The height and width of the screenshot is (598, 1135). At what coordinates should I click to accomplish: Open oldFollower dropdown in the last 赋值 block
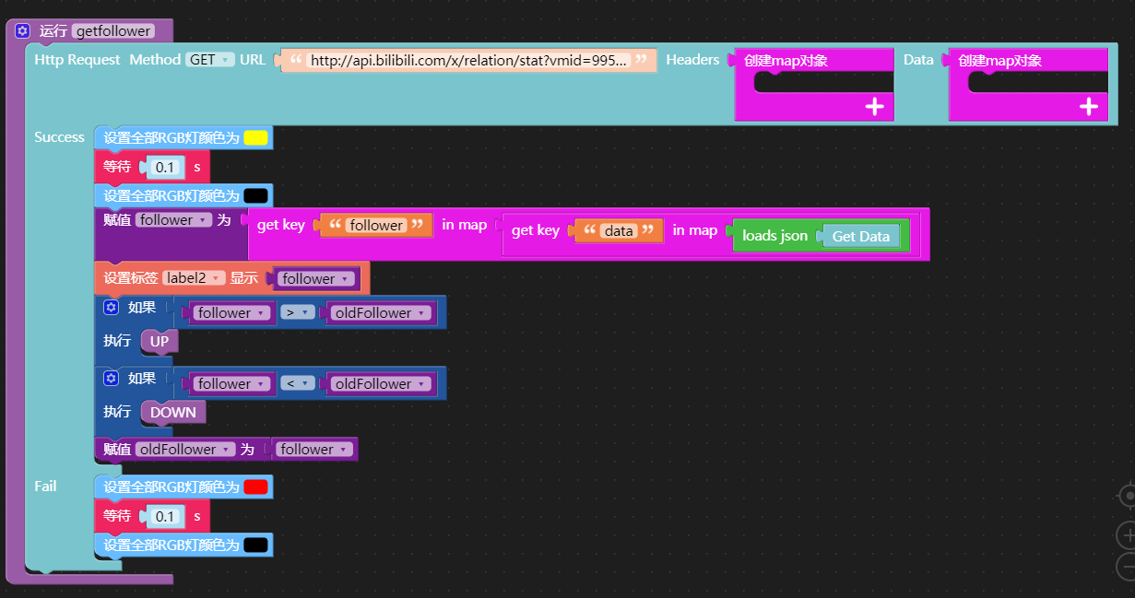pyautogui.click(x=184, y=450)
